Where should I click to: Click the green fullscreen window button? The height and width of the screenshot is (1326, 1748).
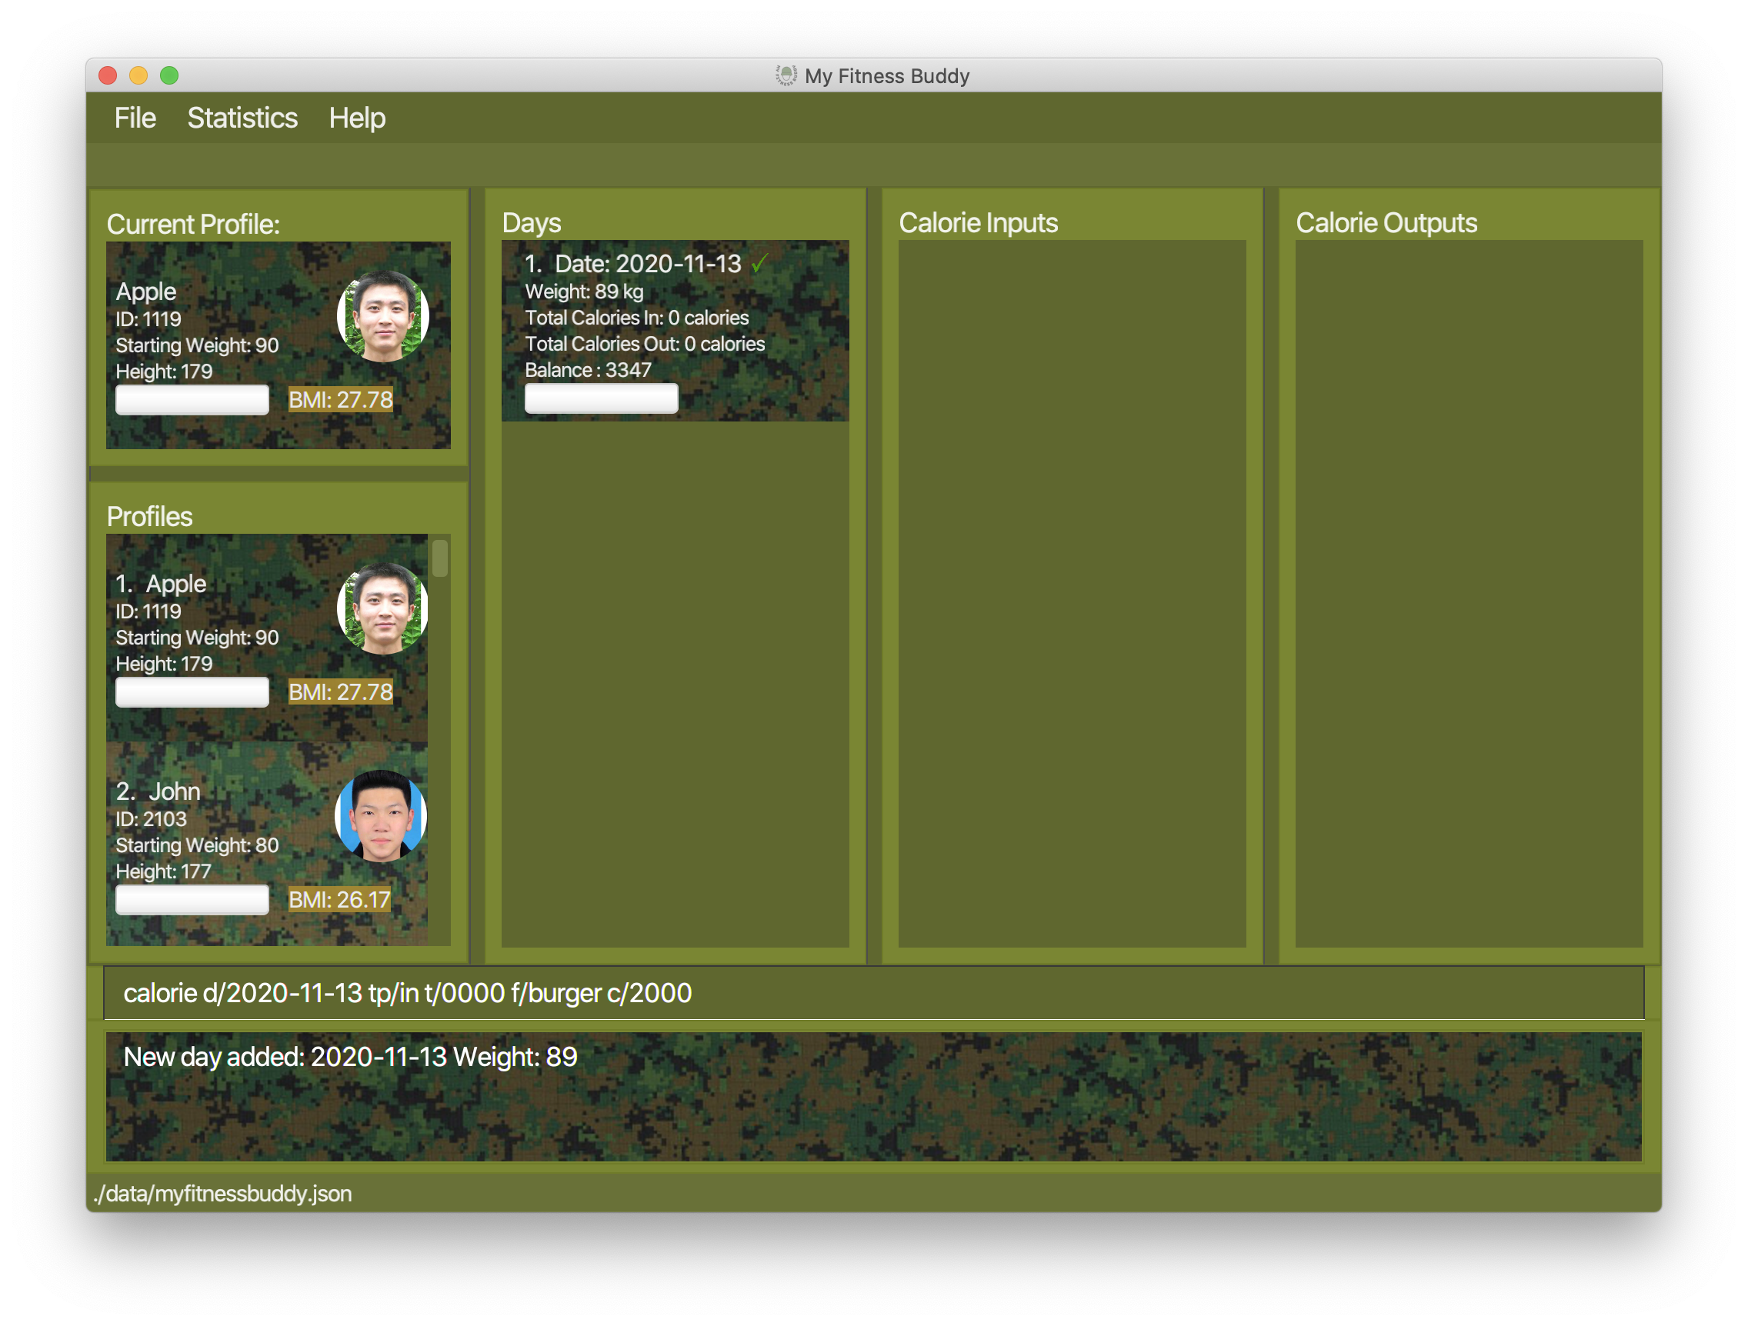[x=169, y=76]
